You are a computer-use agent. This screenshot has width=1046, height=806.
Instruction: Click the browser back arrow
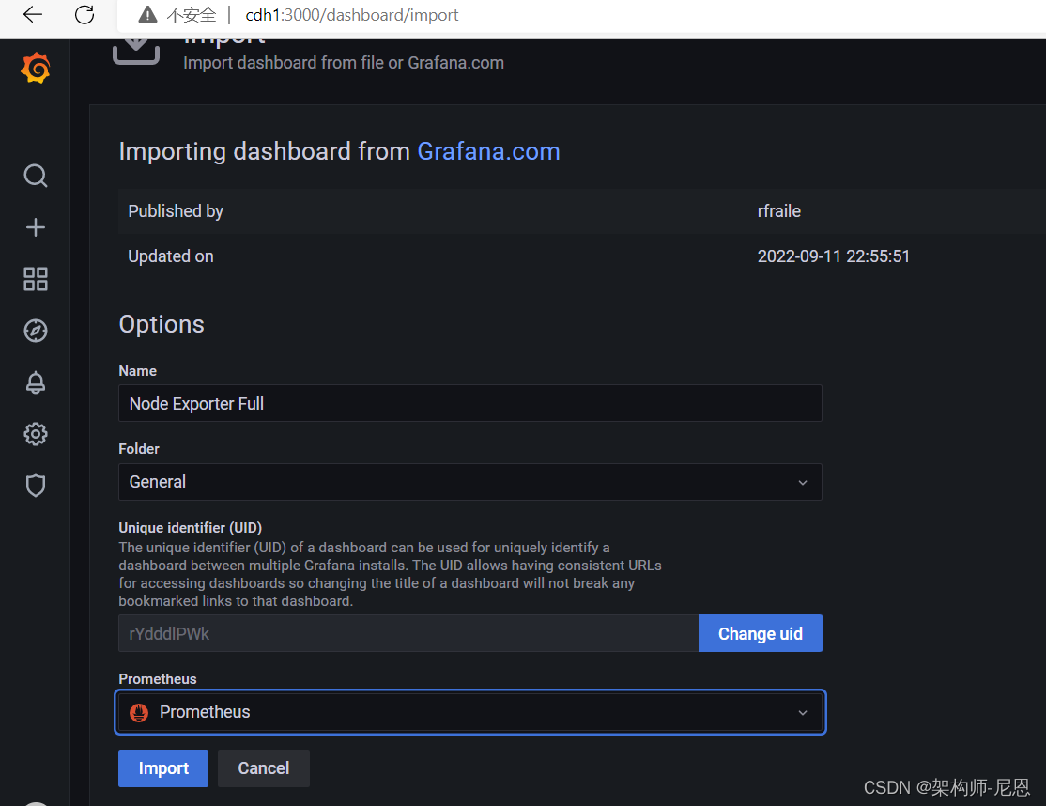(32, 15)
